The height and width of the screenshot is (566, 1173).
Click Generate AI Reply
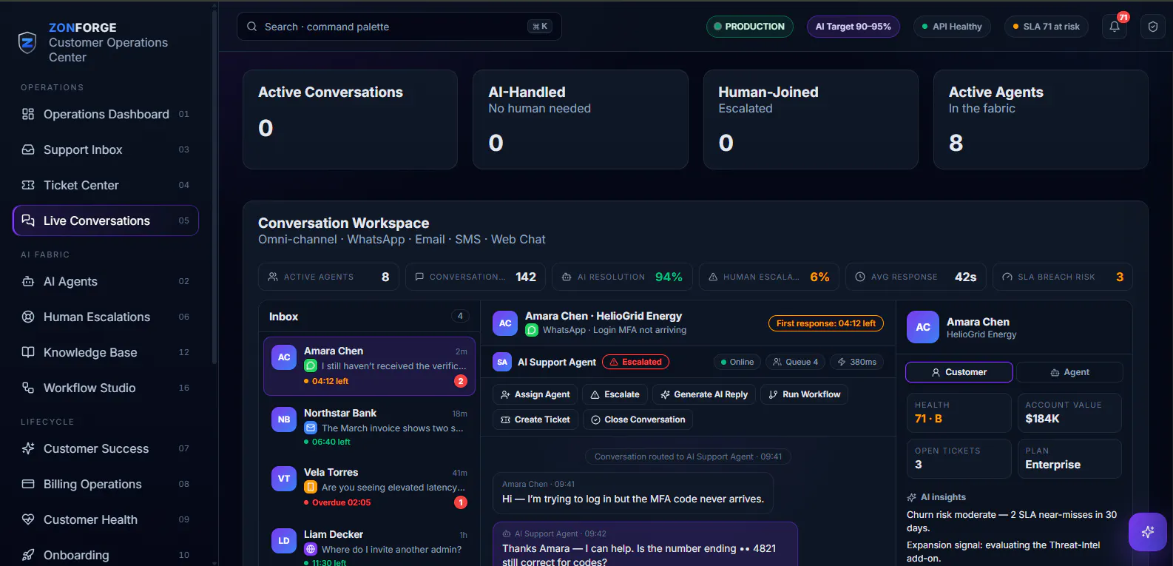tap(704, 394)
